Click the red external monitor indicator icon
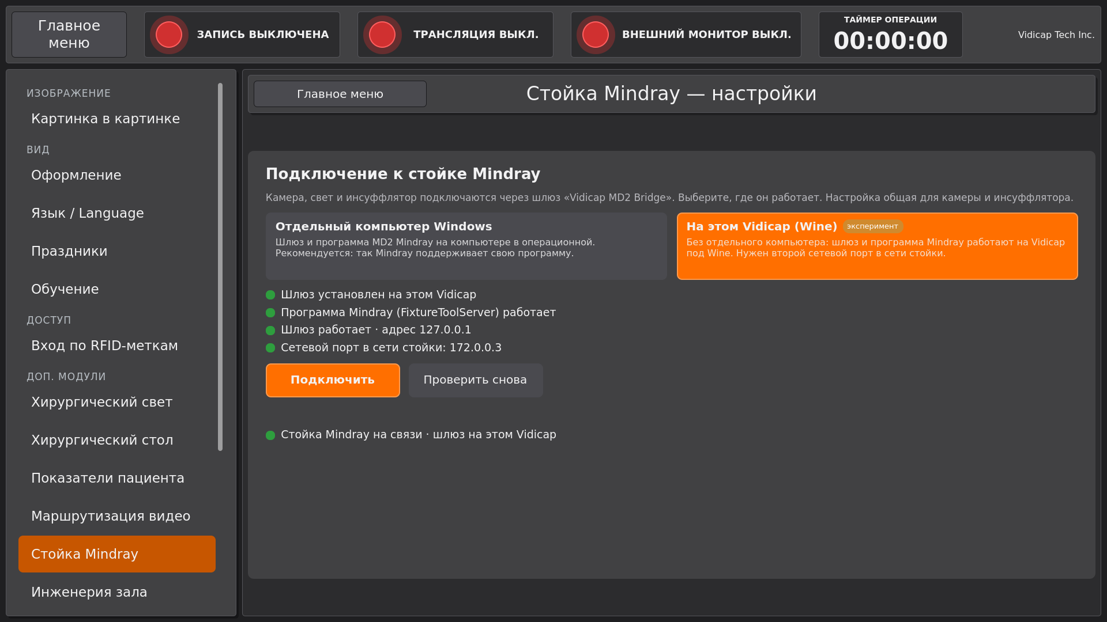 coord(596,35)
